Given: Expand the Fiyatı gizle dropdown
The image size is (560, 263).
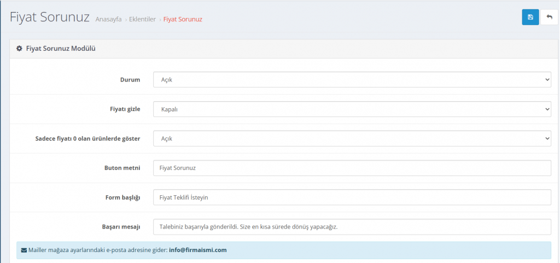Looking at the screenshot, I should tap(352, 109).
